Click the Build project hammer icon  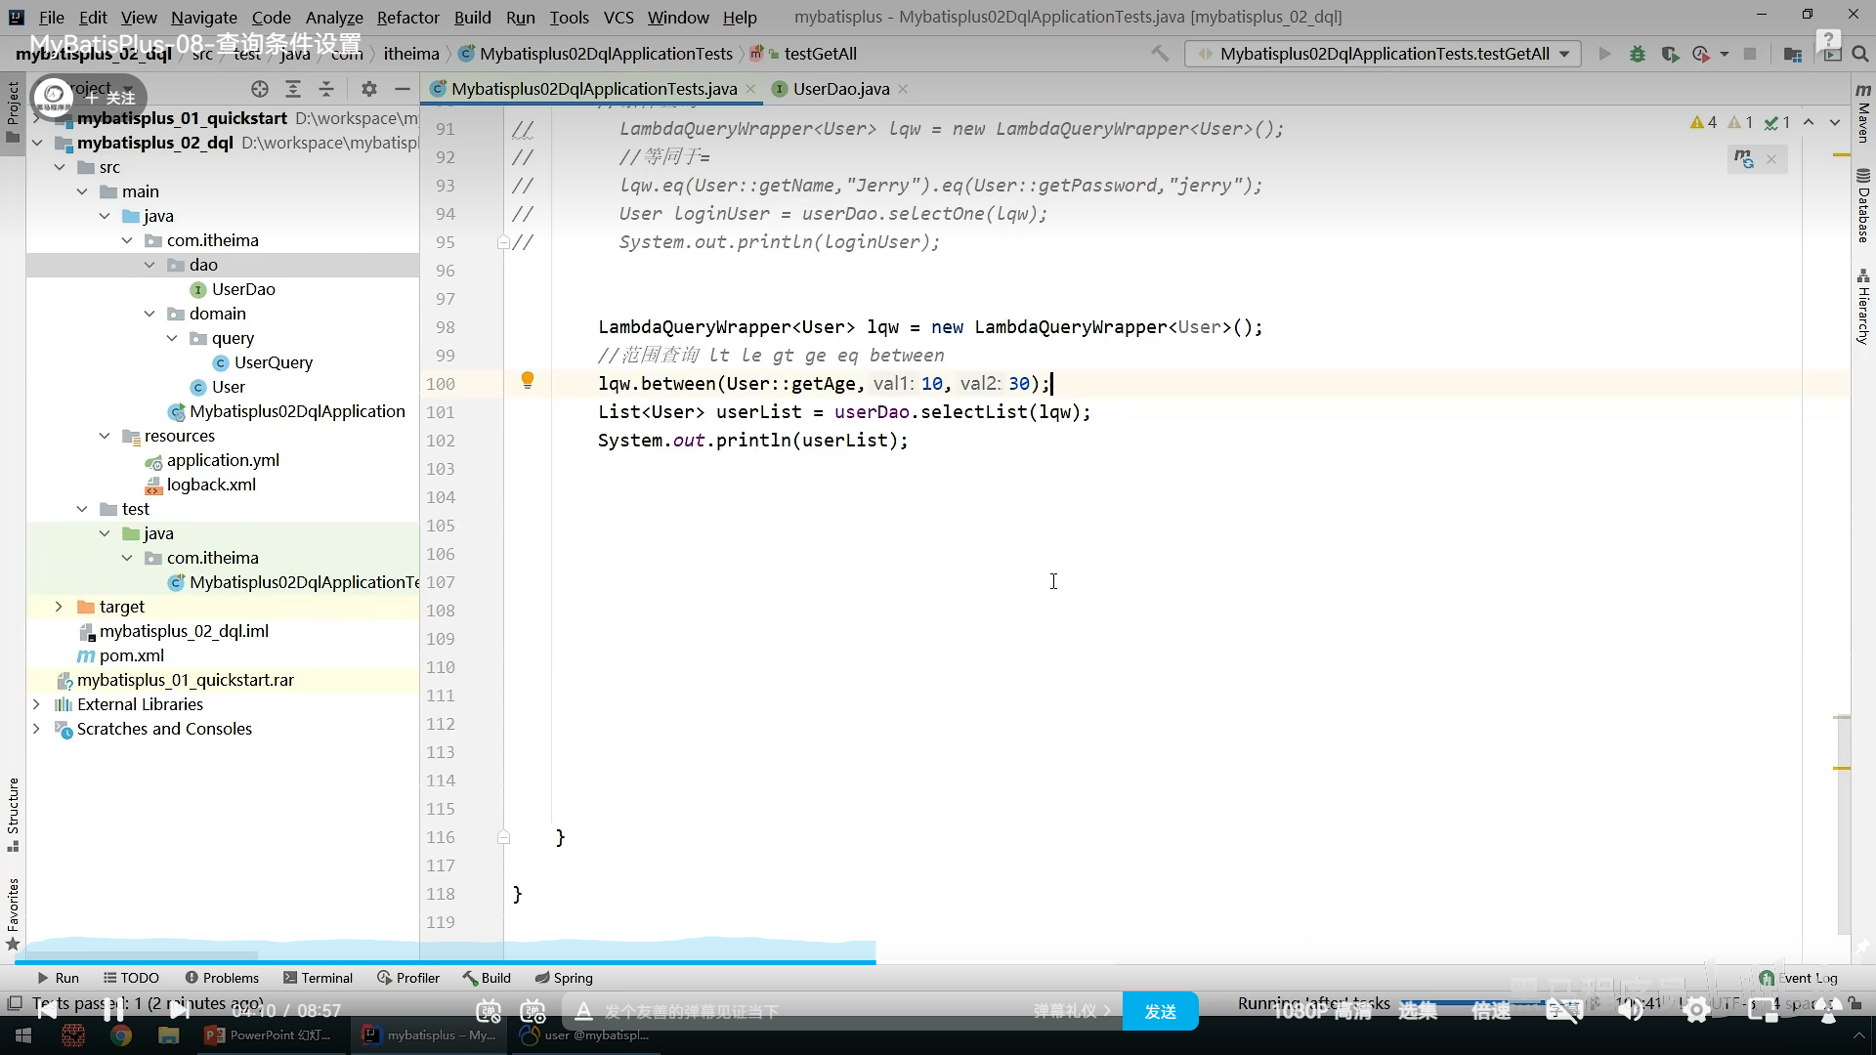(x=1160, y=54)
